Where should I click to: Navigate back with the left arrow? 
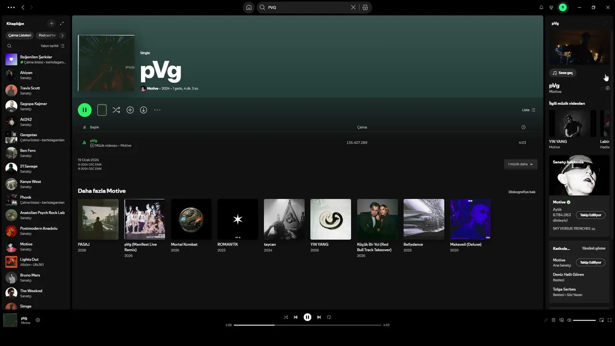(x=23, y=7)
